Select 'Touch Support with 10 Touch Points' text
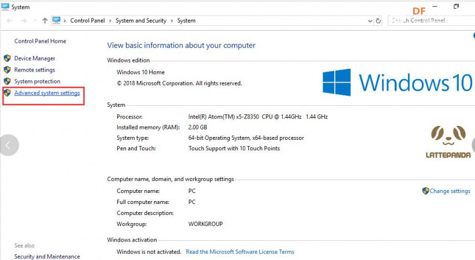This screenshot has height=260, width=475. click(x=234, y=148)
